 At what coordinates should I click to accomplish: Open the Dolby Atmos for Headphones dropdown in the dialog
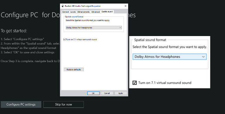[94, 28]
